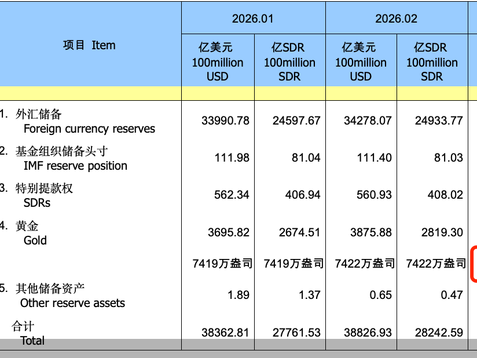
Task: Click the 2026.02 column header
Action: [396, 19]
